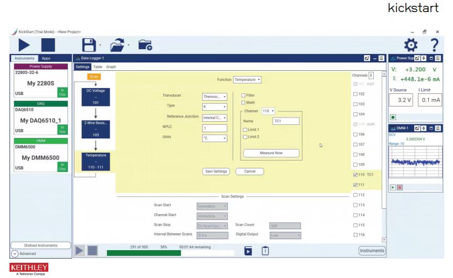The height and width of the screenshot is (278, 453).
Task: Switch to the Graph tab
Action: pyautogui.click(x=111, y=67)
